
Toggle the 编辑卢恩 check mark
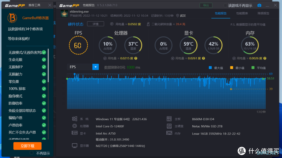pos(44,118)
